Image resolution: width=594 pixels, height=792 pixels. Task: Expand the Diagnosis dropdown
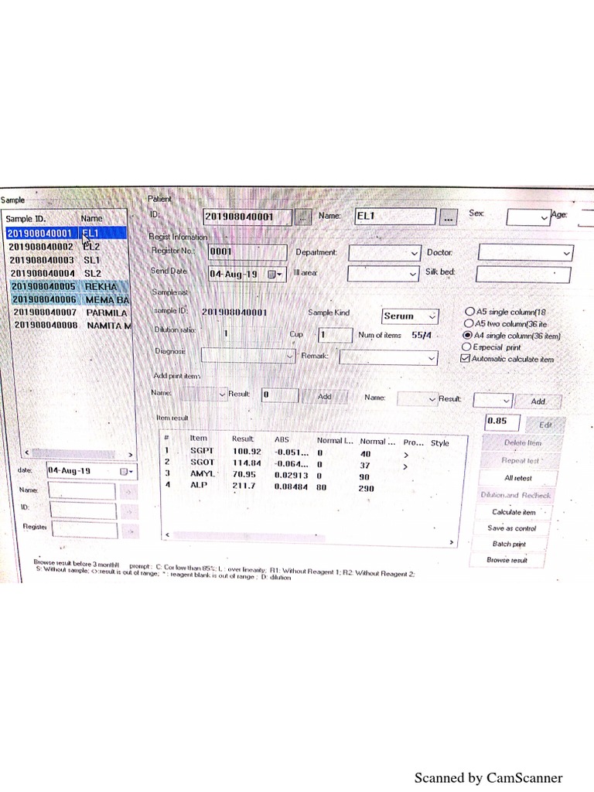289,356
